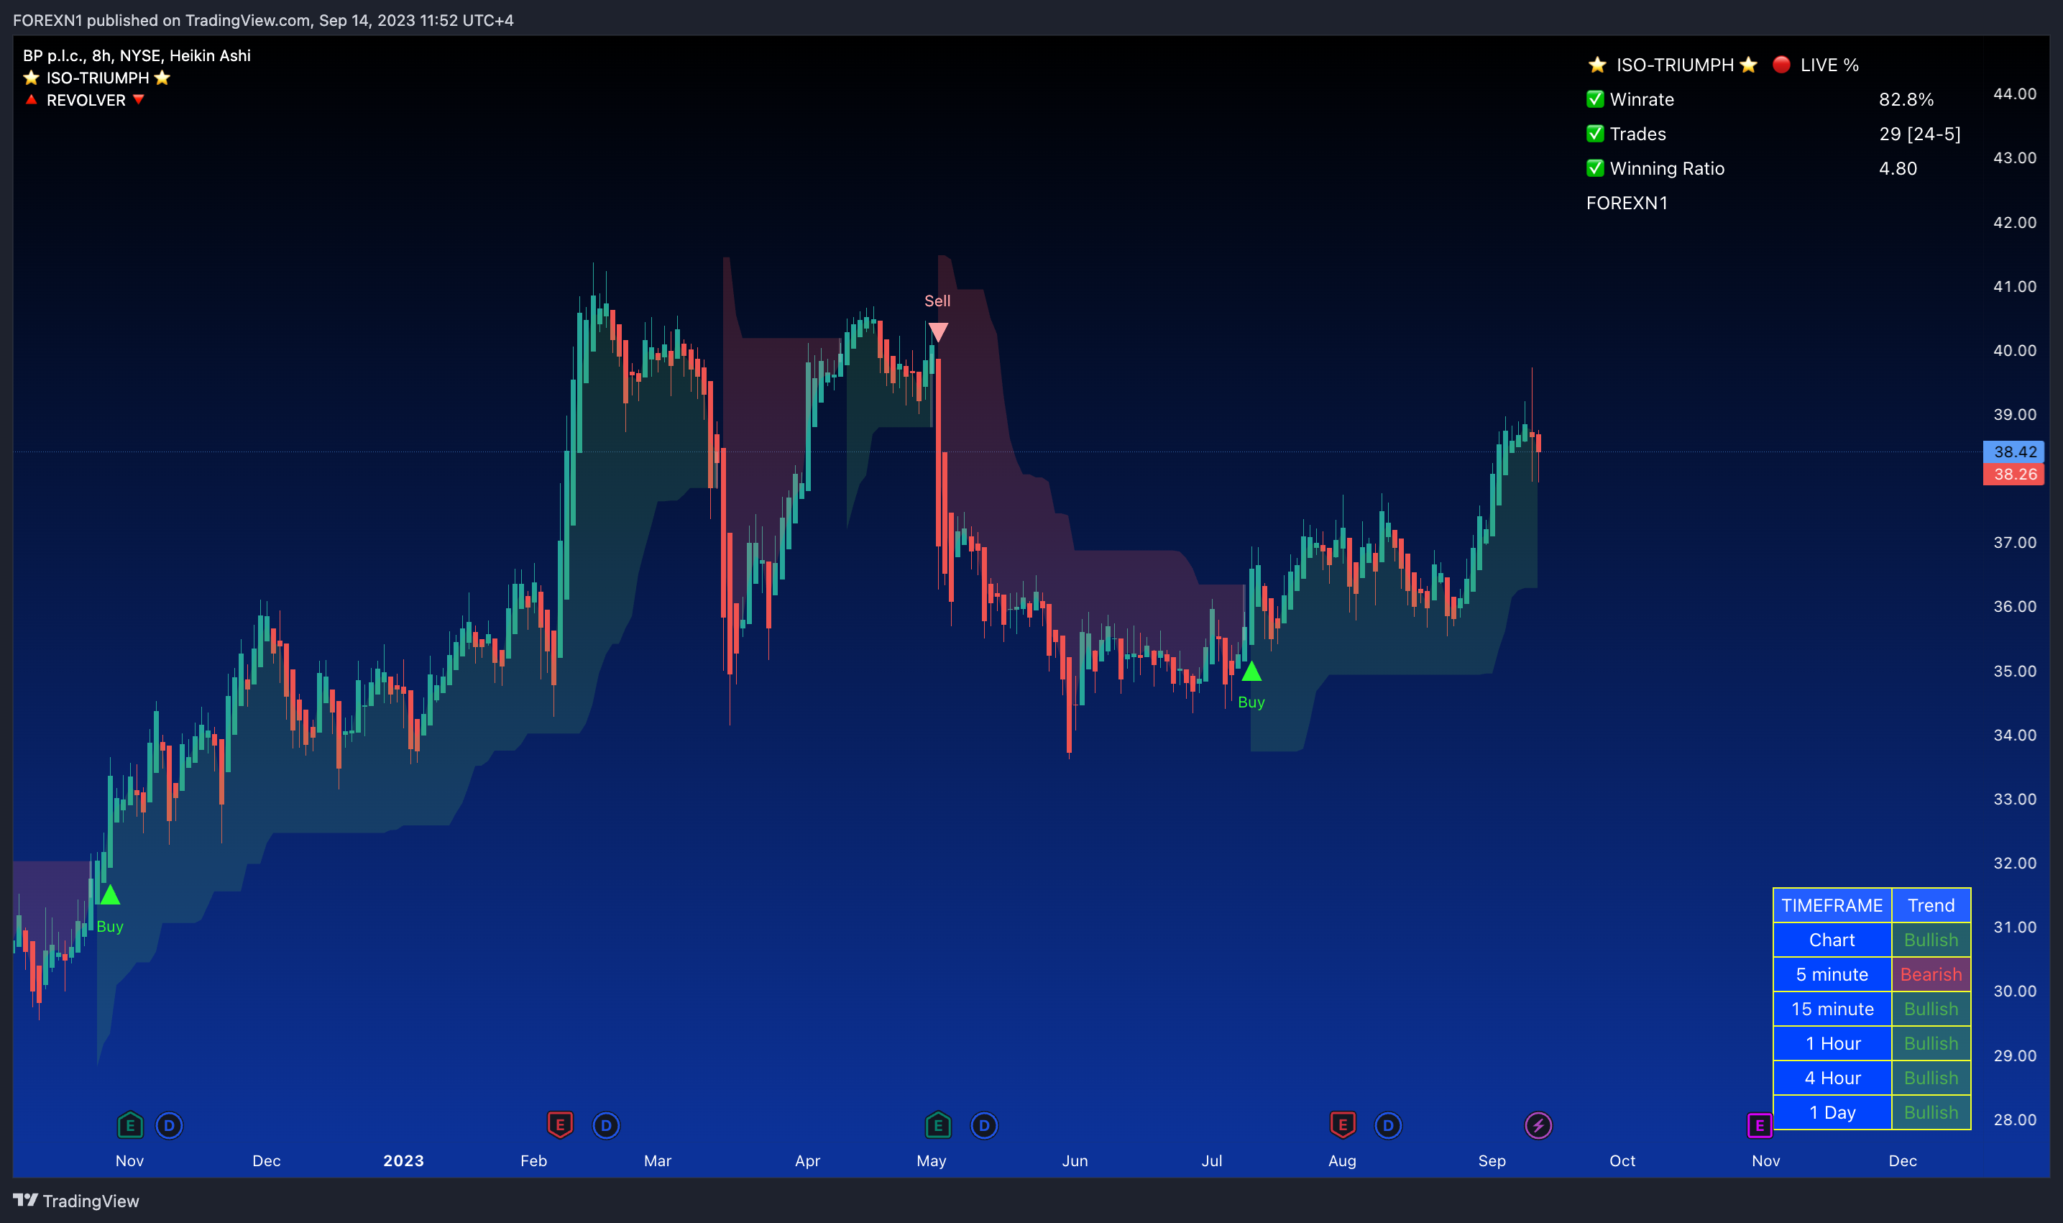
Task: Click the published on TradingView.com header text
Action: click(263, 20)
